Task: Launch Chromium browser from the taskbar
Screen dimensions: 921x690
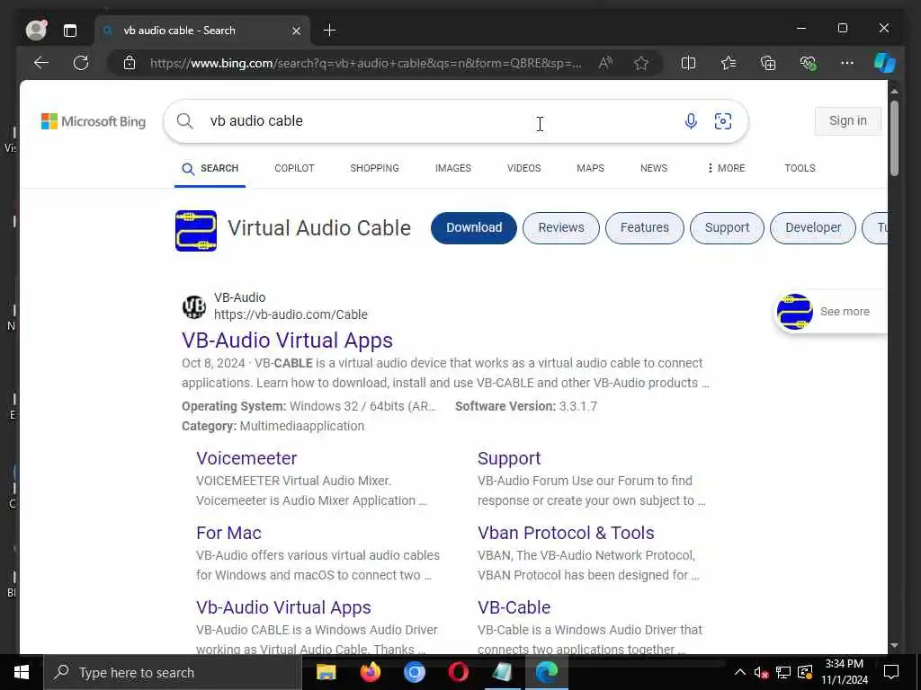Action: click(x=414, y=672)
